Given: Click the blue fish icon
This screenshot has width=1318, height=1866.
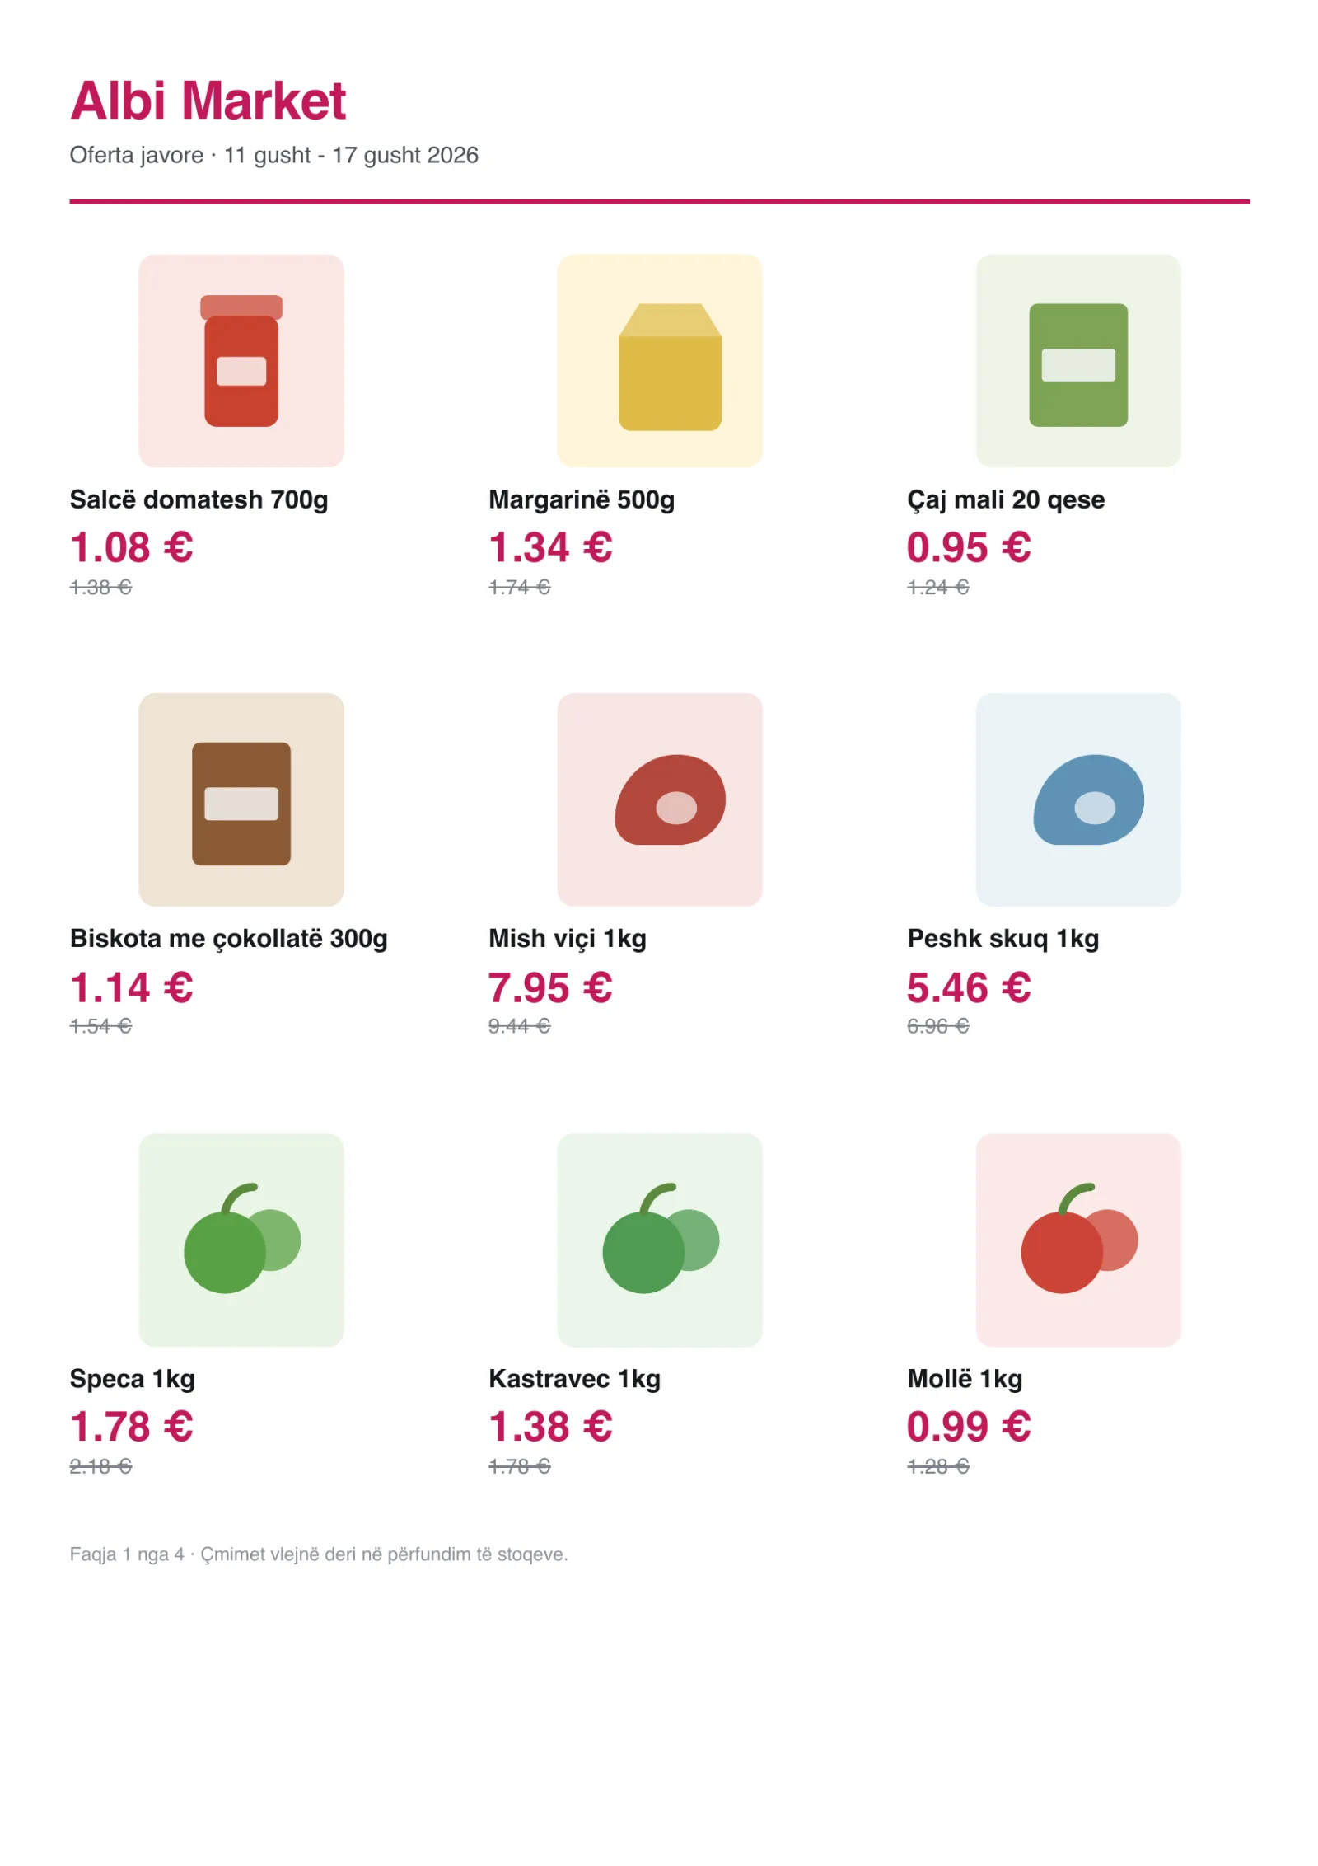Looking at the screenshot, I should pyautogui.click(x=1077, y=799).
